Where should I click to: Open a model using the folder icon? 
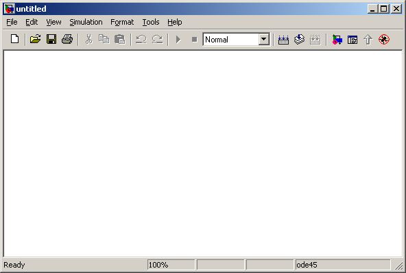click(x=35, y=39)
